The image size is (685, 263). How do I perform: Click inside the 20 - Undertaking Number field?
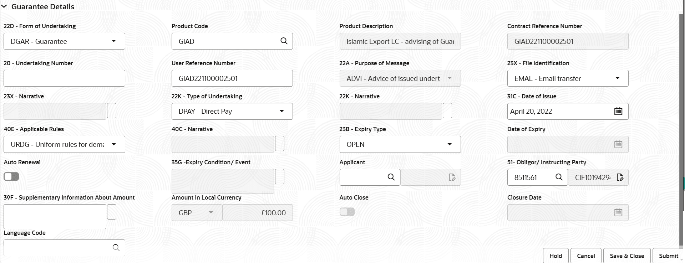point(64,78)
